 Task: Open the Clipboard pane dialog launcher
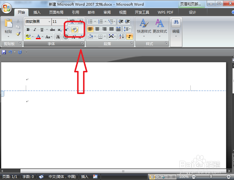[20, 43]
